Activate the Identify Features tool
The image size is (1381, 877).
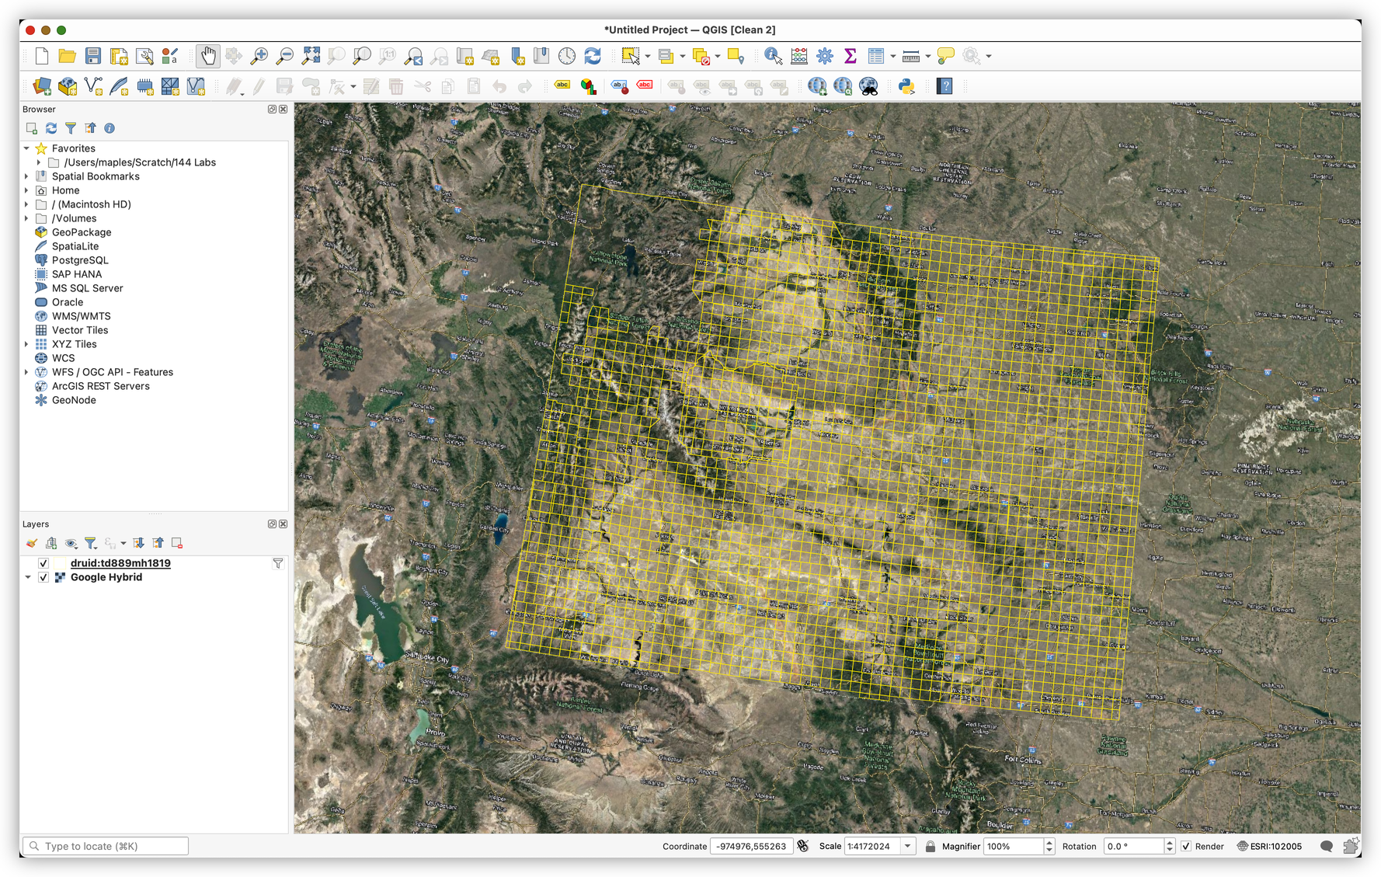[x=772, y=56]
